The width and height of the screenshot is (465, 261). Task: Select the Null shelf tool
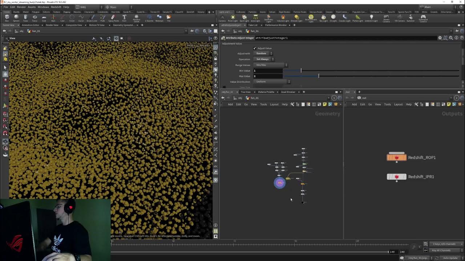53,18
